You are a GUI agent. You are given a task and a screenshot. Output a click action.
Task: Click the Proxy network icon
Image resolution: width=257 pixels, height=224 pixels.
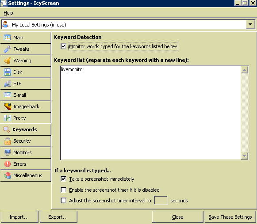click(7, 118)
